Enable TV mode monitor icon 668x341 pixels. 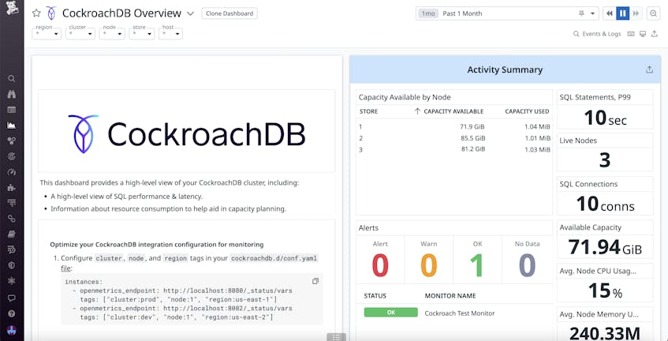point(643,34)
